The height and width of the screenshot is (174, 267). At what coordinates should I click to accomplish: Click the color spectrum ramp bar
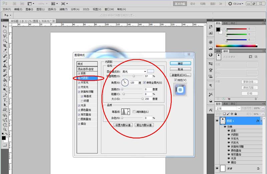(237, 46)
